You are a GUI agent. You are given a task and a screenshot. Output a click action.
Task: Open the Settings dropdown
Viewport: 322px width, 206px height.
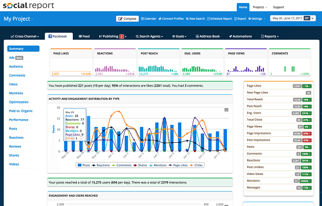click(257, 19)
